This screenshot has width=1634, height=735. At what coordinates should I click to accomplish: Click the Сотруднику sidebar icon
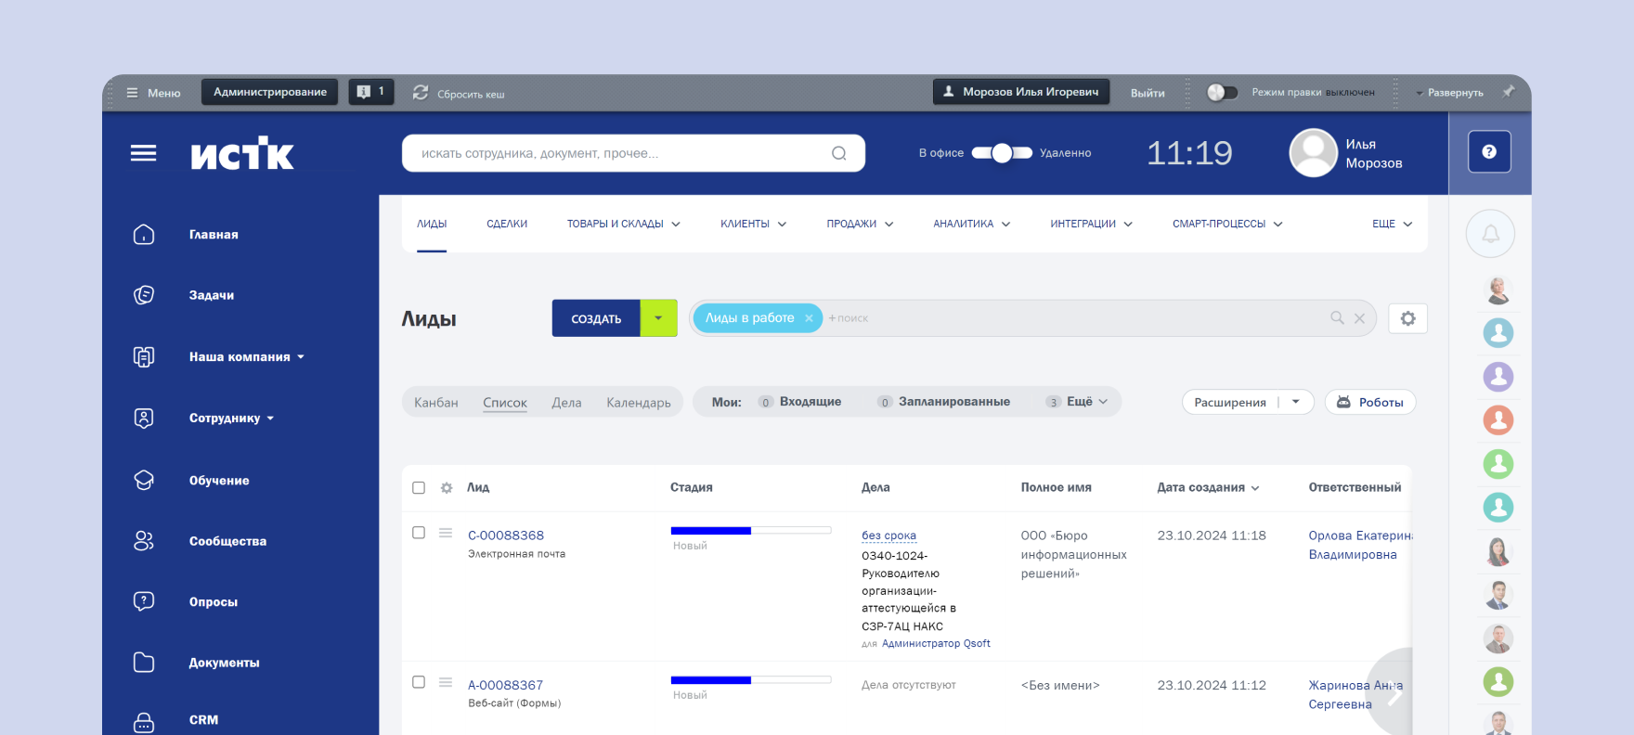144,419
